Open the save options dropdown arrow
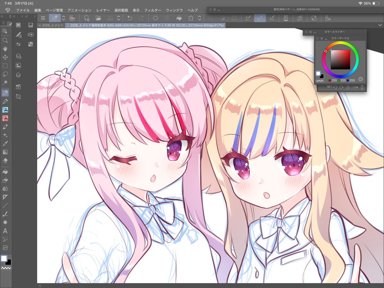The image size is (384, 288). [119, 18]
